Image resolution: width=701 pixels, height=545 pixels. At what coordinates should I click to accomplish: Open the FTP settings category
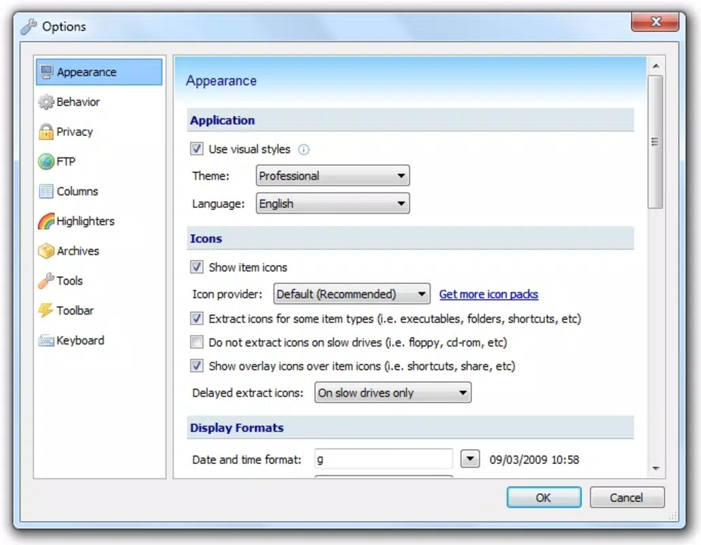[x=65, y=161]
